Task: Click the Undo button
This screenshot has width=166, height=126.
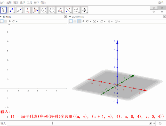Action: (154, 8)
